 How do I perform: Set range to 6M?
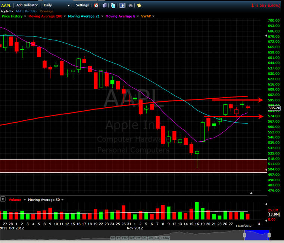tap(132, 238)
